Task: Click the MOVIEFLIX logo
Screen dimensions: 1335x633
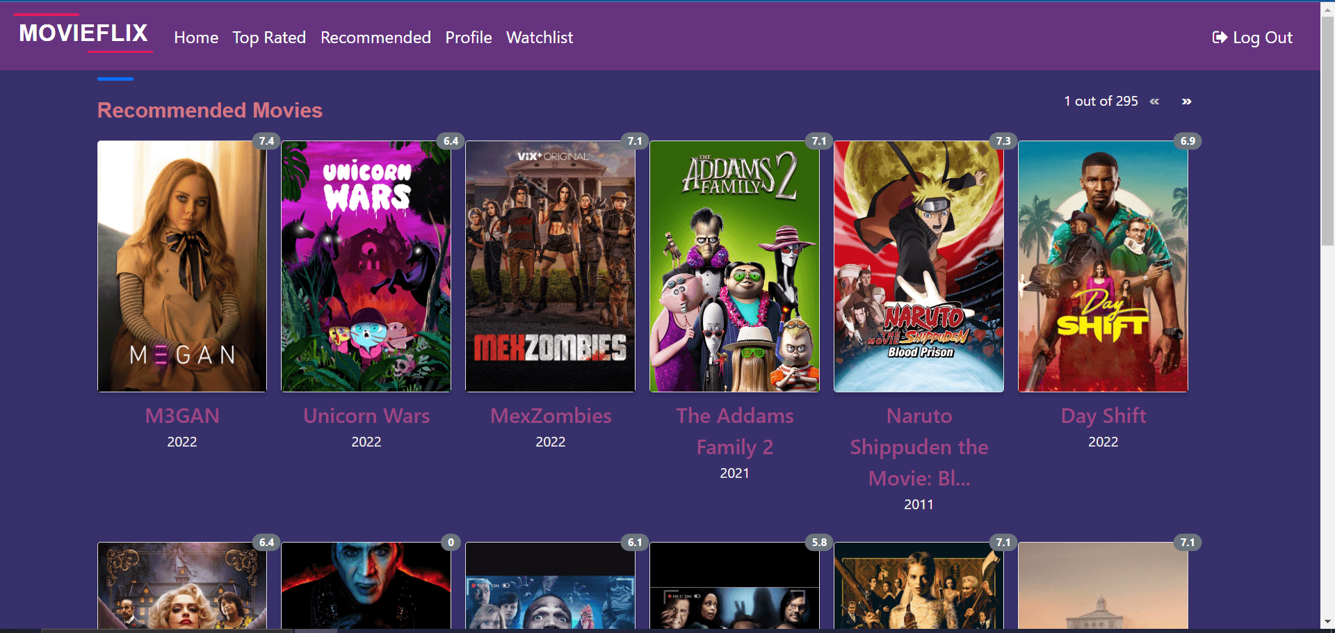Action: [83, 33]
